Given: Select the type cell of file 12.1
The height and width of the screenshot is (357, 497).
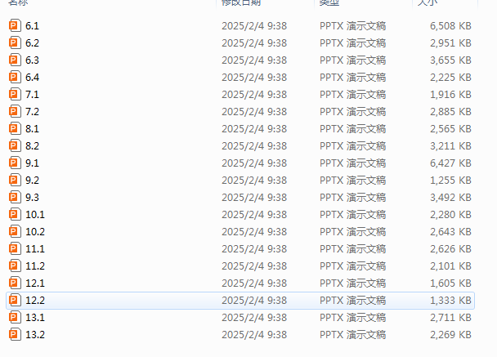Looking at the screenshot, I should tap(353, 283).
